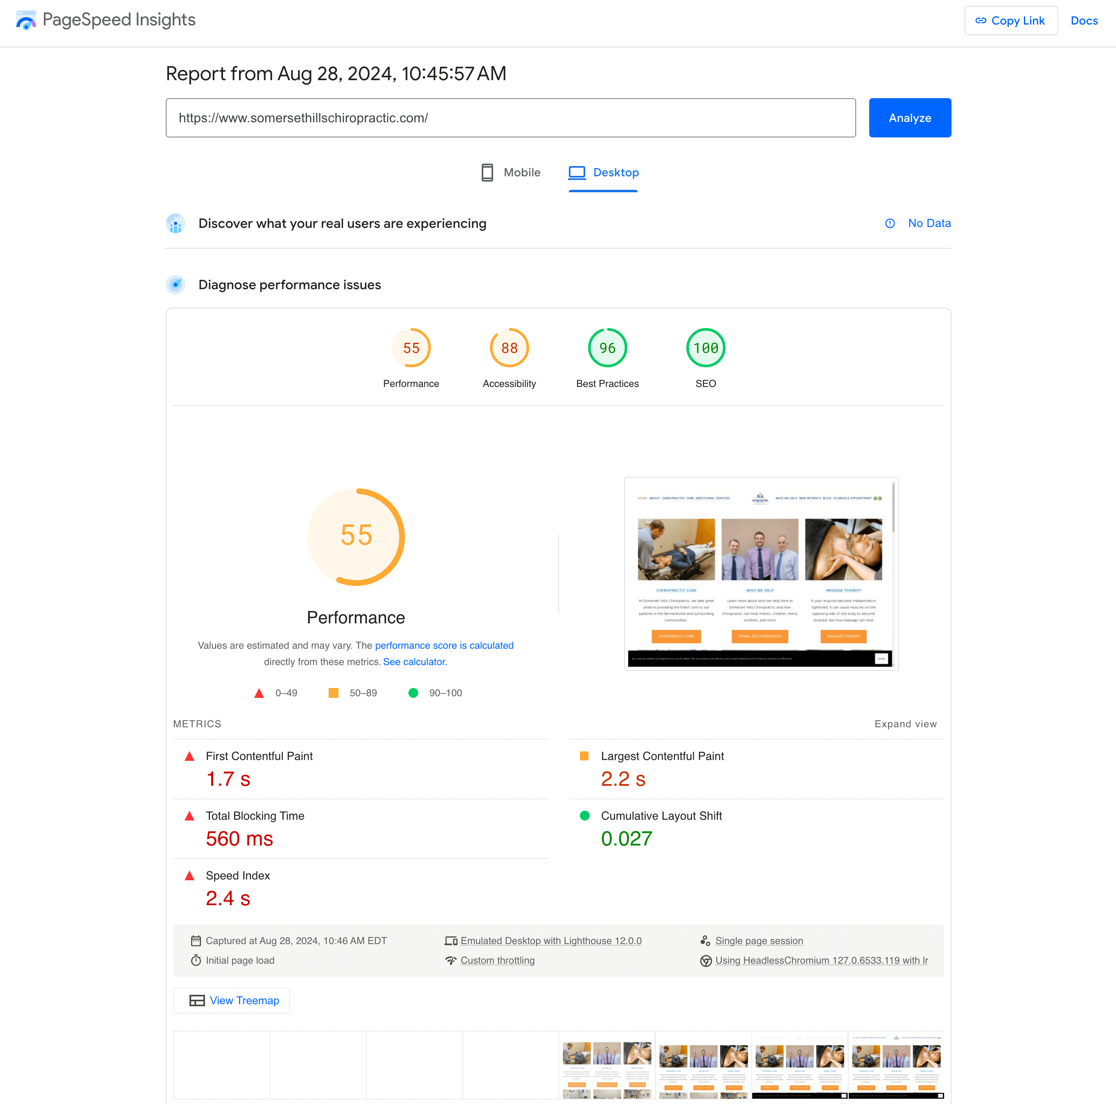Viewport: 1116px width, 1104px height.
Task: Open the See calculator link
Action: coord(415,662)
